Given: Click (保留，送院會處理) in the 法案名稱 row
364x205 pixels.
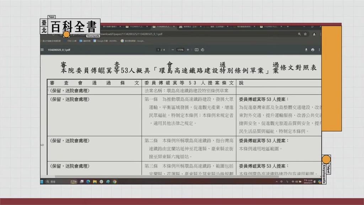Looking at the screenshot, I should click(70, 91).
